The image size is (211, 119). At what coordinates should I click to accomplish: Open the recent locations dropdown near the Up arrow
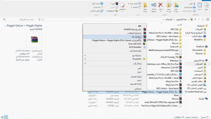pos(199,20)
